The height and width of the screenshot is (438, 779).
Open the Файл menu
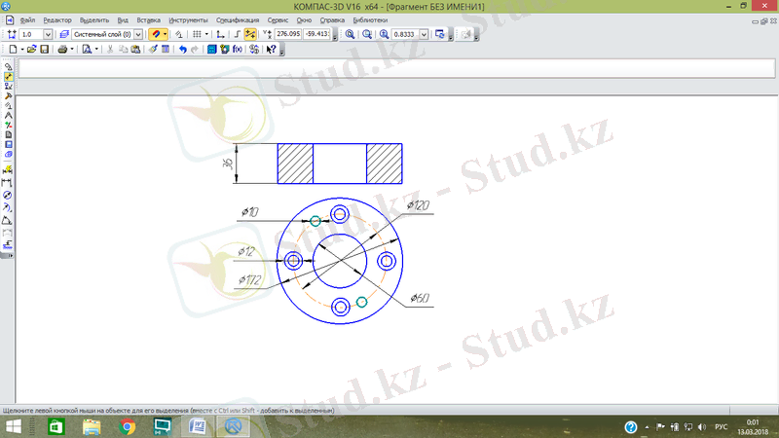27,20
